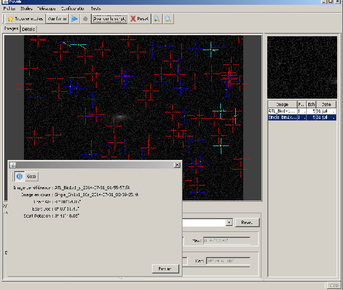The width and height of the screenshot is (343, 290).
Task: Open the Etoiles menu
Action: 27,9
